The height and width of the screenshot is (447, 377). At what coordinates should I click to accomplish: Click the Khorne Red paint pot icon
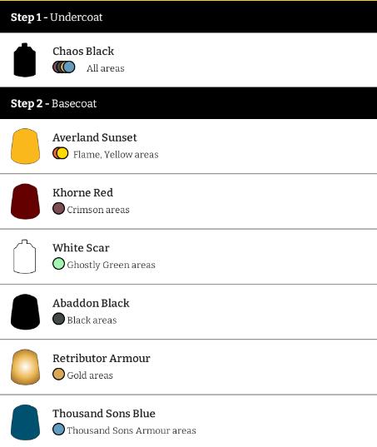pos(25,201)
